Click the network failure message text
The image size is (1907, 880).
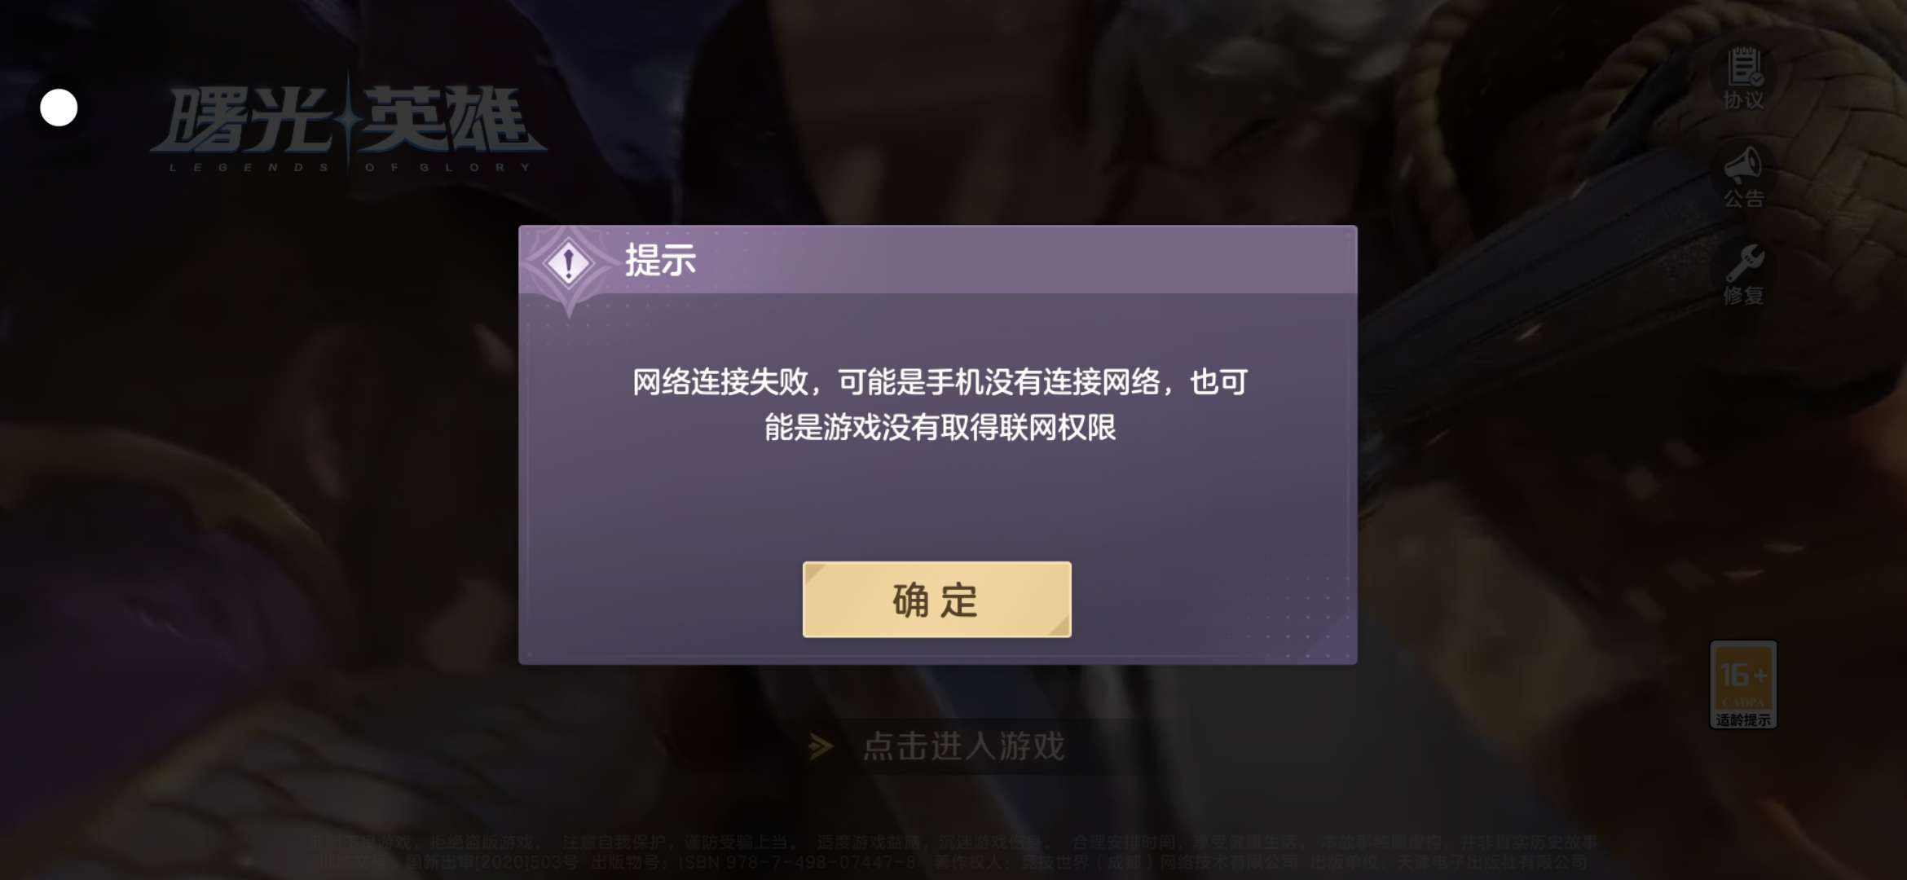(x=940, y=404)
